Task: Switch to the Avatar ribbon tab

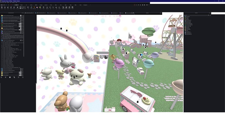Action: click(x=22, y=5)
